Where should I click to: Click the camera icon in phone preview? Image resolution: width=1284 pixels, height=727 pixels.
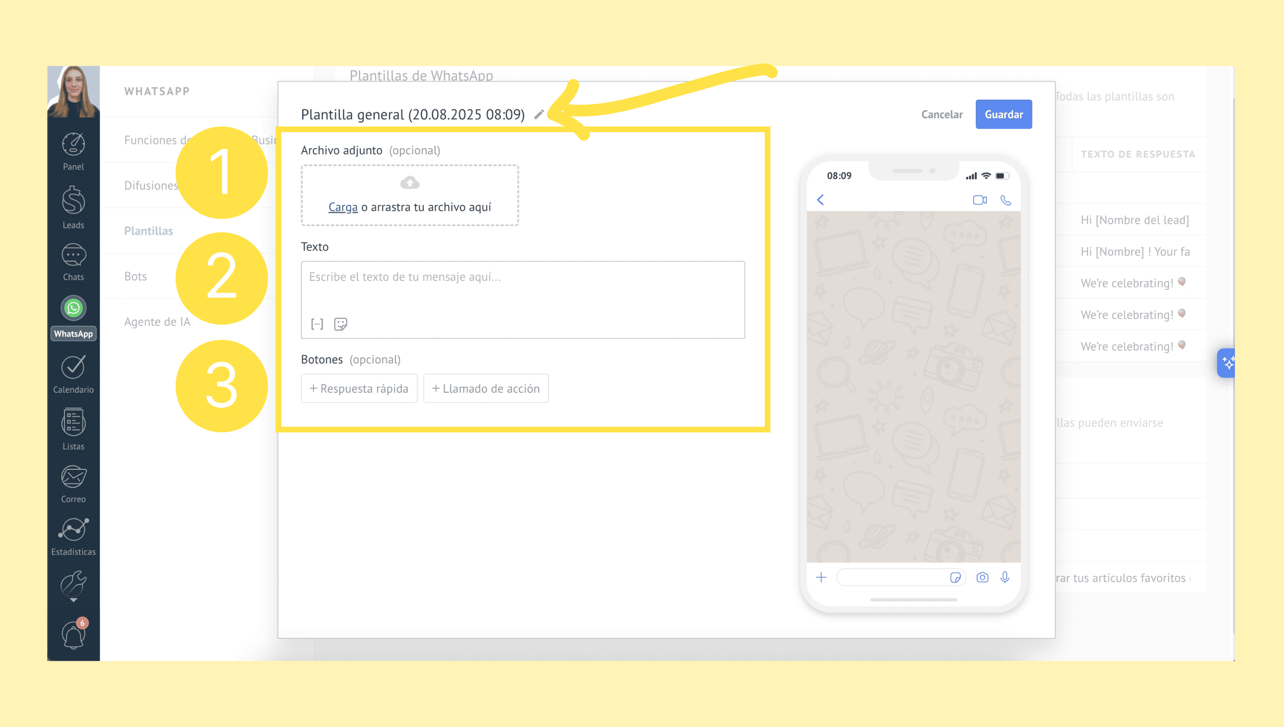click(982, 578)
